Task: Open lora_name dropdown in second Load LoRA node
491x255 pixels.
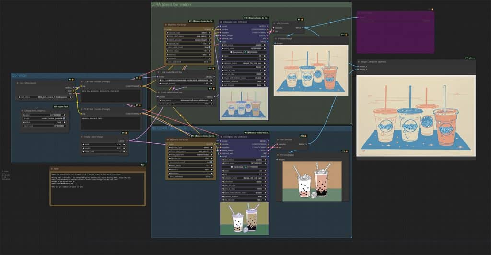Action: [x=186, y=100]
